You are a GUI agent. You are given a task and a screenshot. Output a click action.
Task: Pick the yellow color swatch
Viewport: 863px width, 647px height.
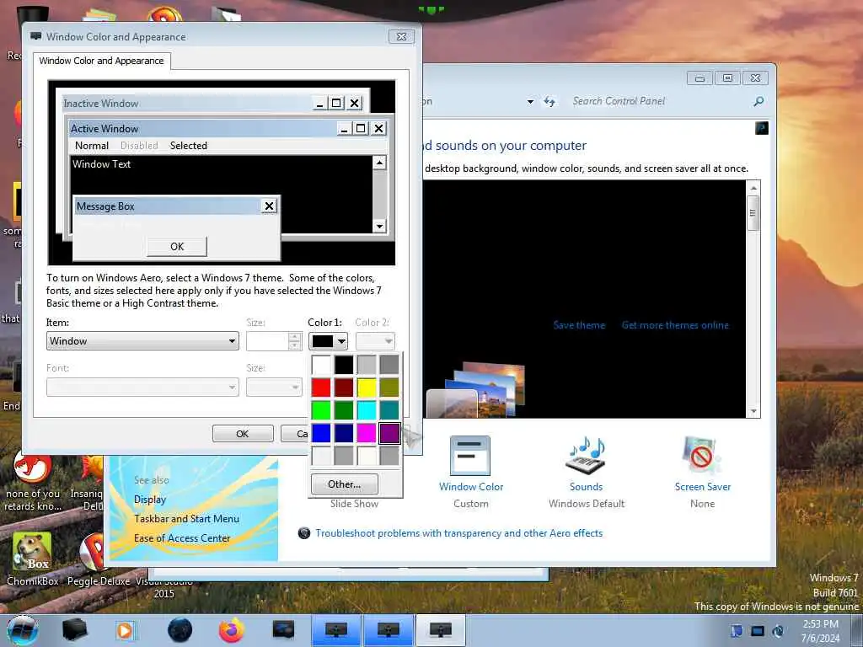(367, 388)
